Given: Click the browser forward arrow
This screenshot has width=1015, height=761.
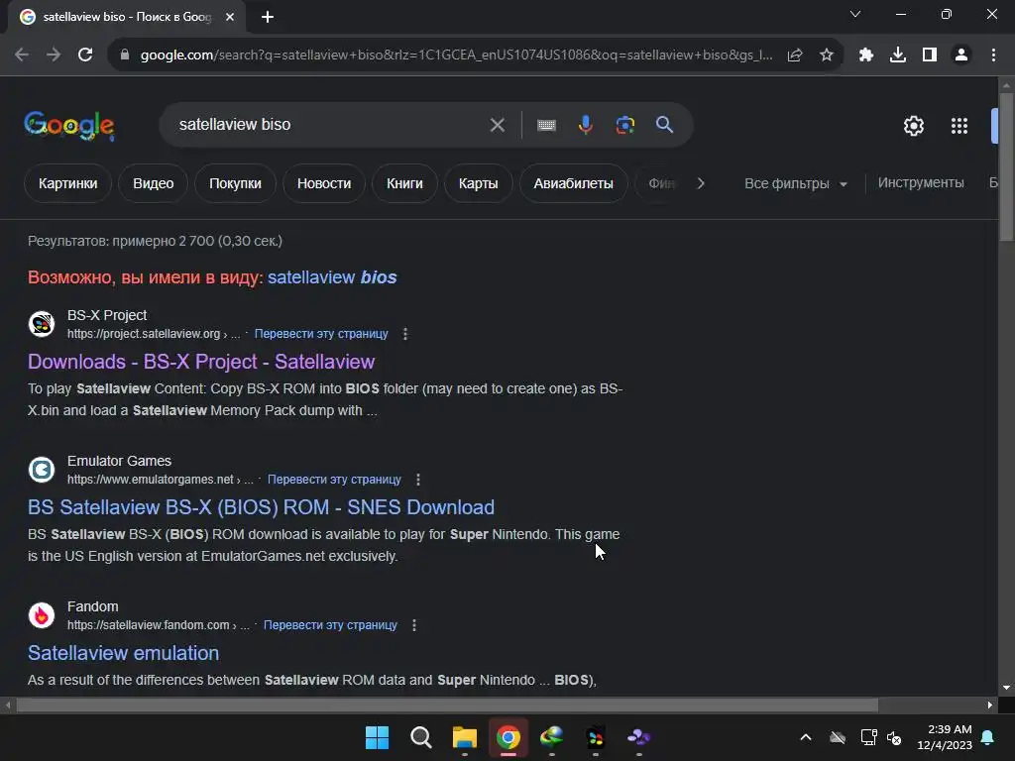Looking at the screenshot, I should tap(54, 55).
